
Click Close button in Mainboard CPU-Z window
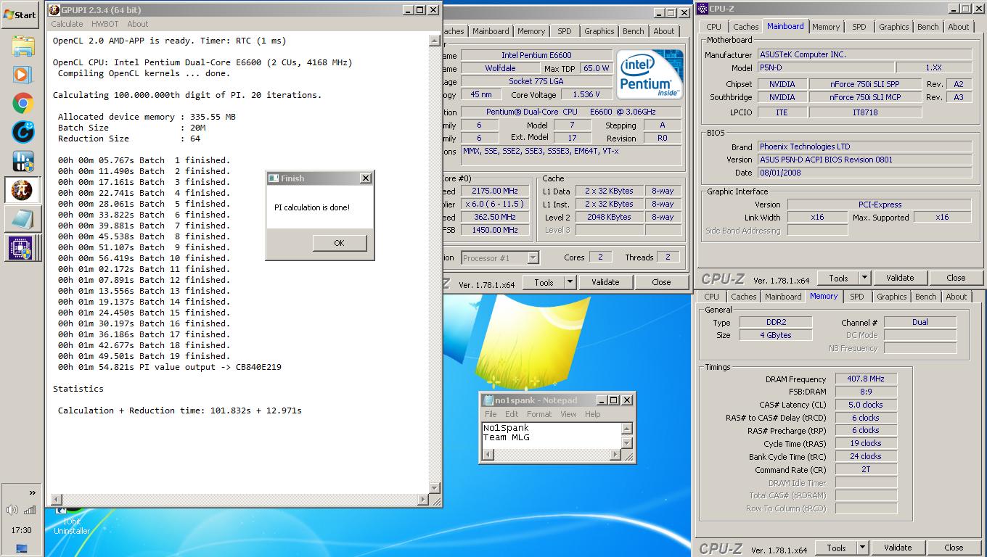(956, 278)
